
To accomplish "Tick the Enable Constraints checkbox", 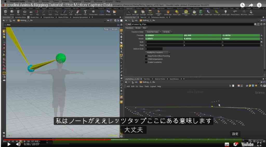I will [146, 62].
